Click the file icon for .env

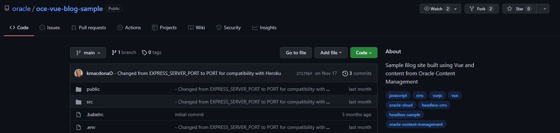79,127
